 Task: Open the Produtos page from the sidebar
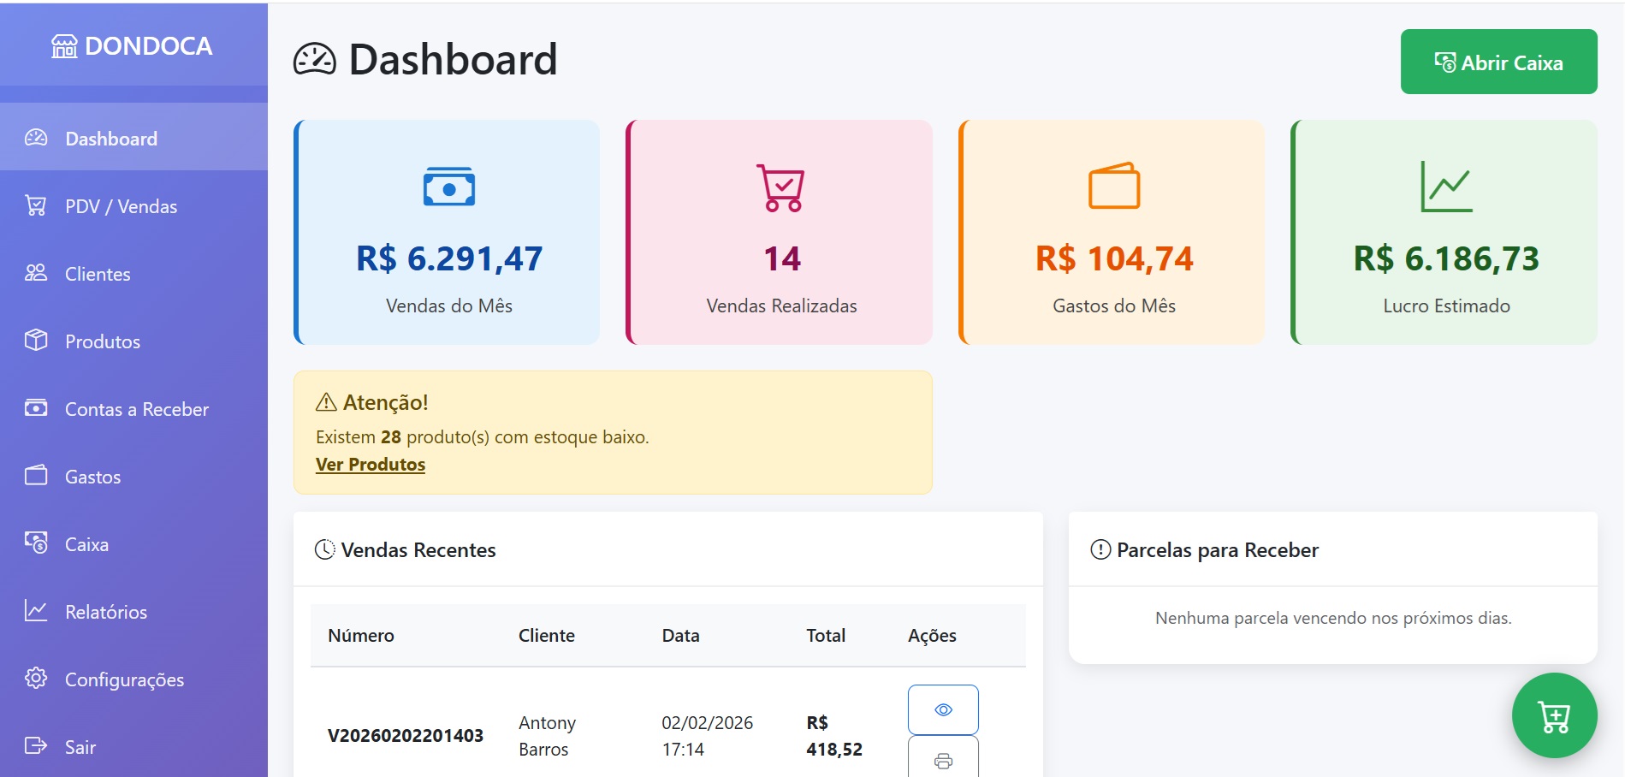(x=103, y=341)
